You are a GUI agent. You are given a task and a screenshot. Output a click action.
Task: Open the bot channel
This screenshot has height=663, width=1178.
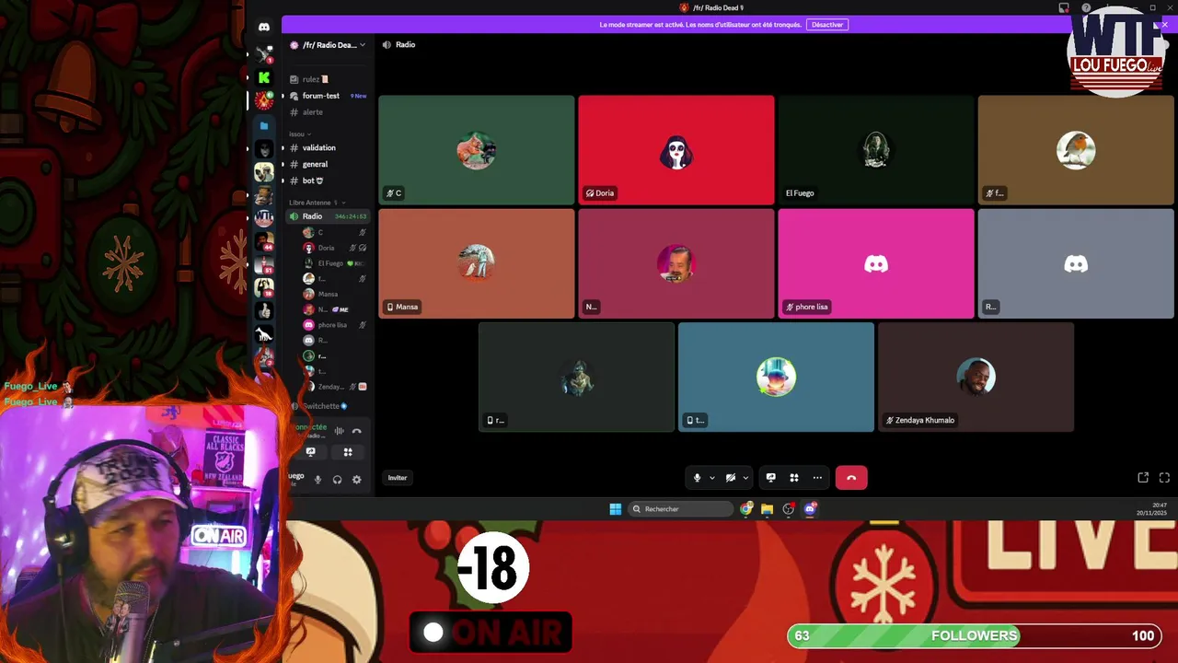pyautogui.click(x=327, y=180)
